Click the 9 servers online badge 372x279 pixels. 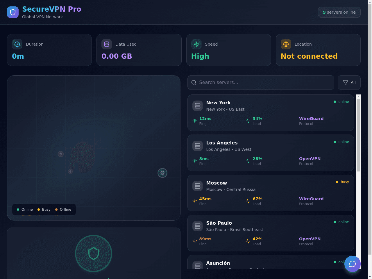pyautogui.click(x=339, y=12)
